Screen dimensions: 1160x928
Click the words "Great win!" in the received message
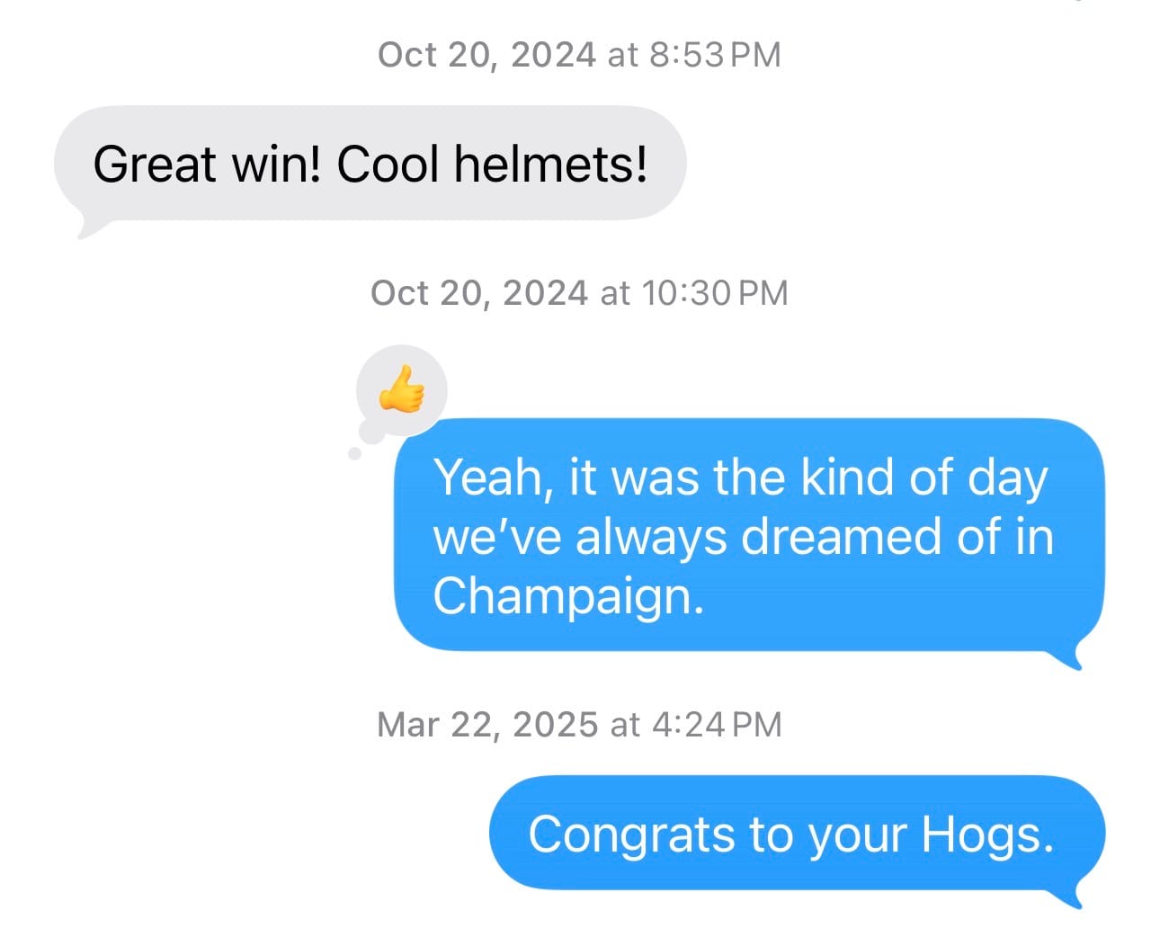click(x=207, y=165)
